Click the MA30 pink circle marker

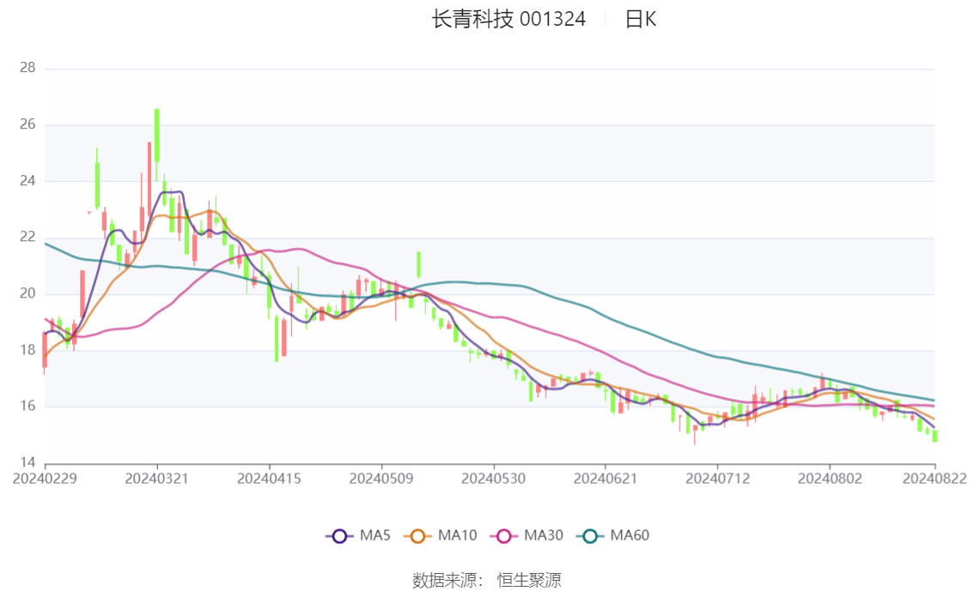click(504, 536)
